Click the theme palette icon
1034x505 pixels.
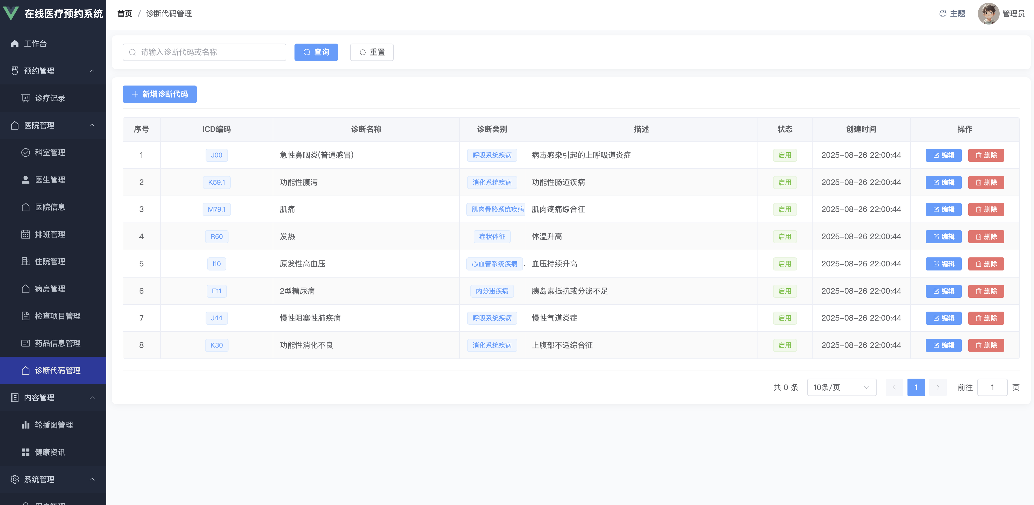point(942,14)
